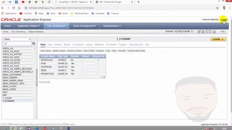Click the icon beside the object search field
232x130 pixels.
34,43
